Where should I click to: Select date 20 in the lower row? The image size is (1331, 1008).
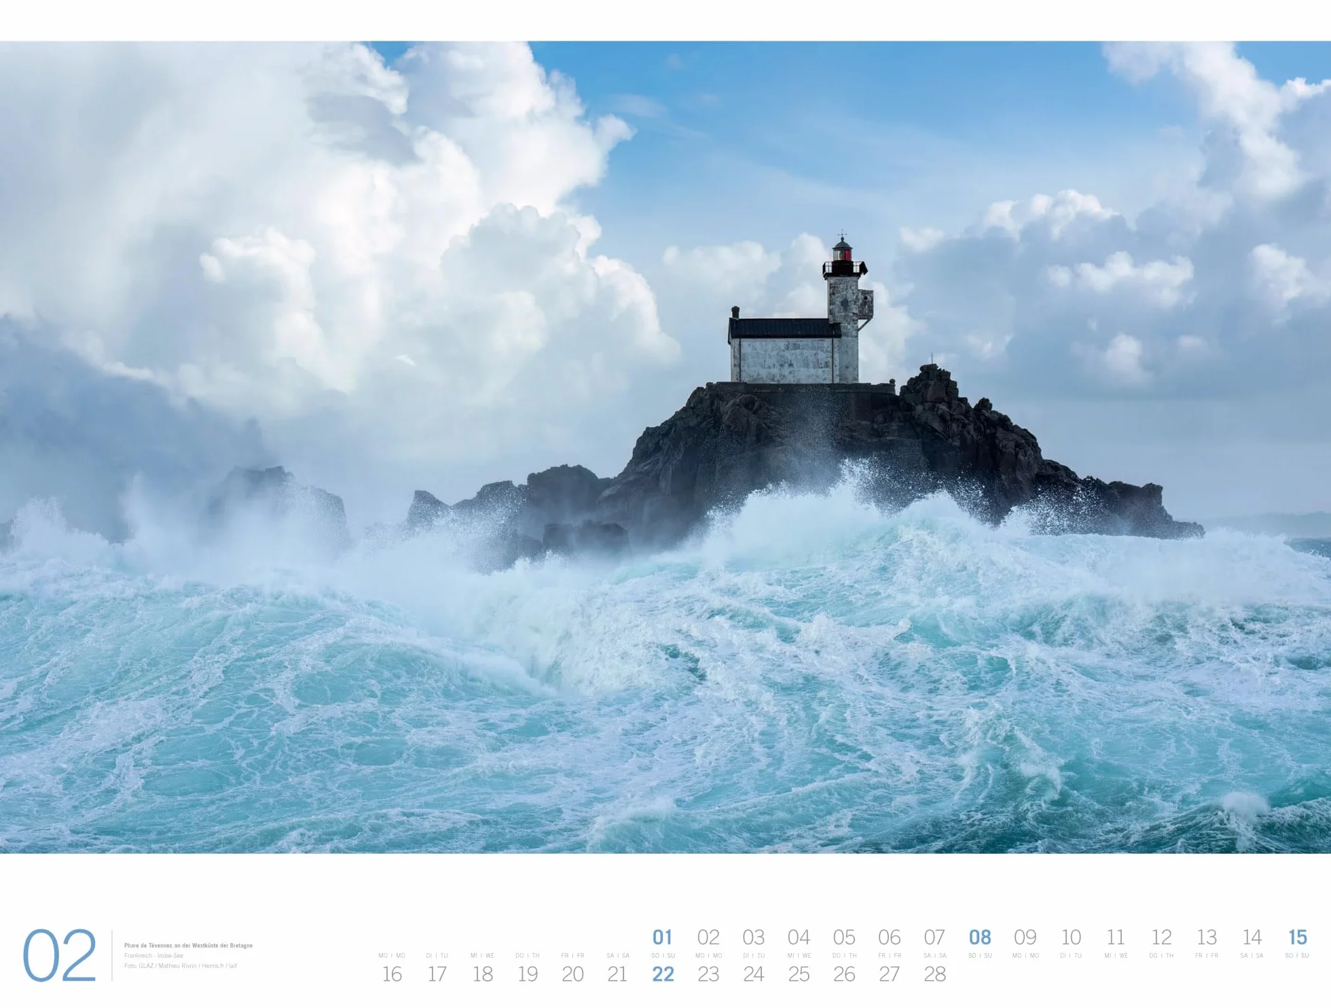click(x=572, y=974)
